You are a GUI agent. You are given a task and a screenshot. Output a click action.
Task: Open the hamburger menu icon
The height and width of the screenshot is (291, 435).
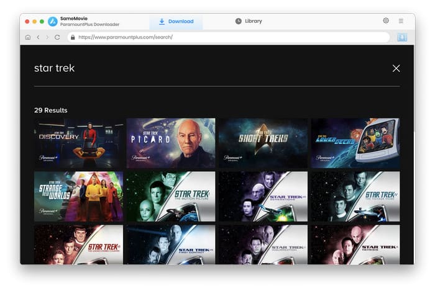click(401, 20)
